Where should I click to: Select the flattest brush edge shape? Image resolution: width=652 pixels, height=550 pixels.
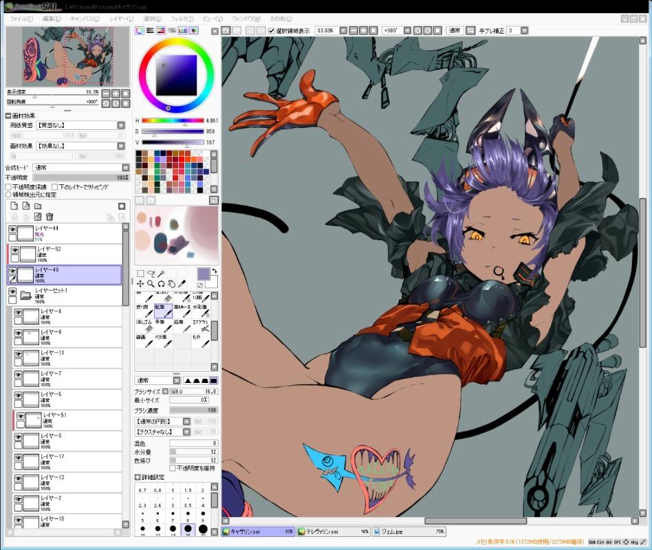[x=213, y=380]
